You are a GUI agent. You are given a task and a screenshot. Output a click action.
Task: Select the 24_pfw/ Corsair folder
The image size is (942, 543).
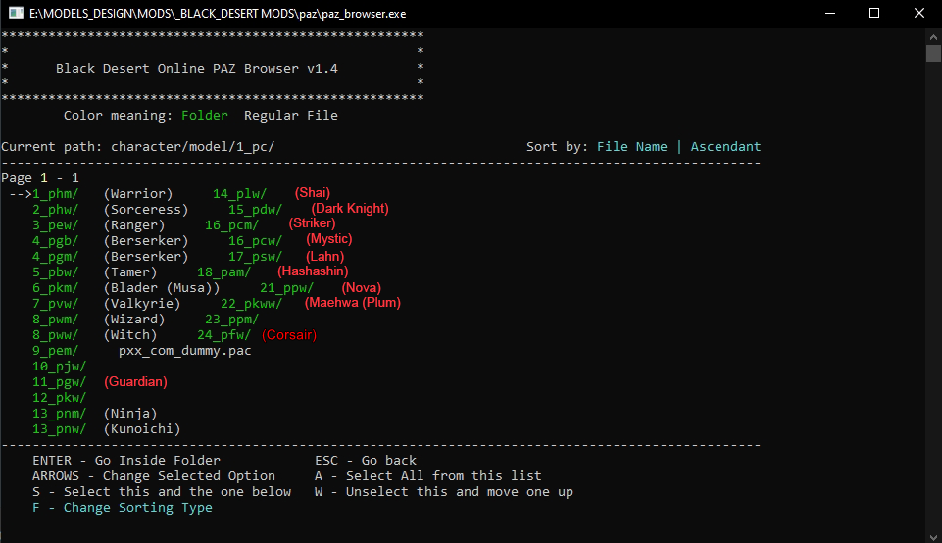(x=223, y=334)
